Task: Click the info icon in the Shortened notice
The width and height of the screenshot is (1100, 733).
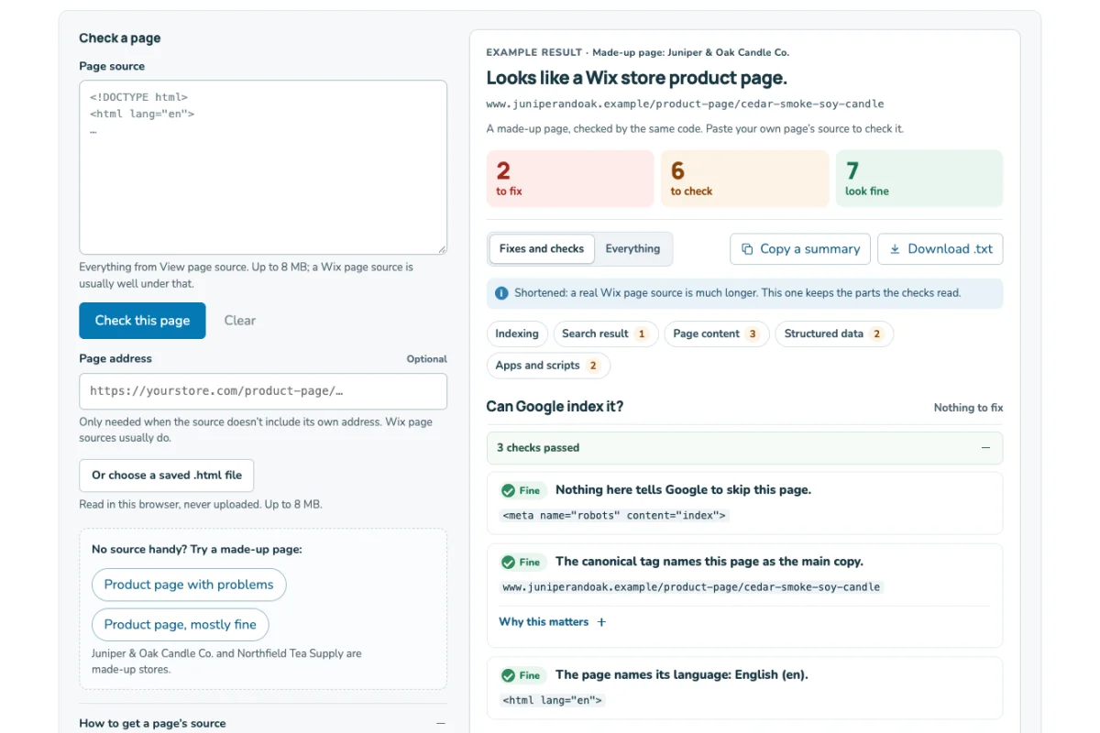Action: click(x=501, y=293)
